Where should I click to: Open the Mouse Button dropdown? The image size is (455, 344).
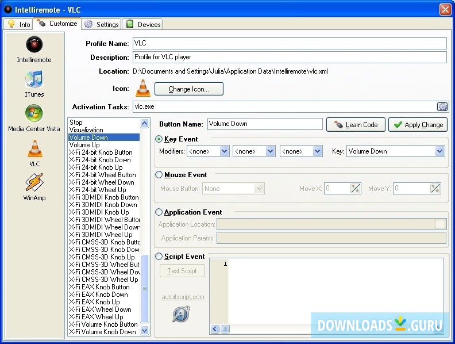pyautogui.click(x=233, y=189)
